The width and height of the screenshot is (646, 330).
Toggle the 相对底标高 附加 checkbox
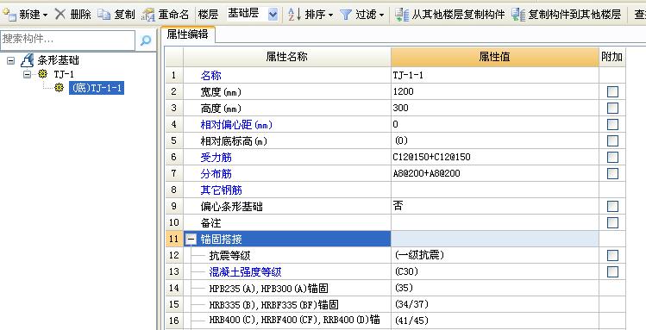tap(612, 140)
